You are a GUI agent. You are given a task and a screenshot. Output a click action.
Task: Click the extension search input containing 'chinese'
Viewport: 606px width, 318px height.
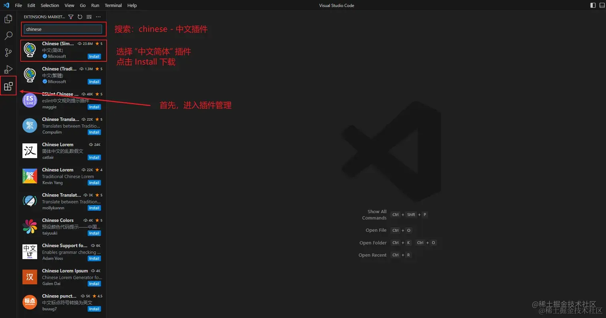(63, 29)
